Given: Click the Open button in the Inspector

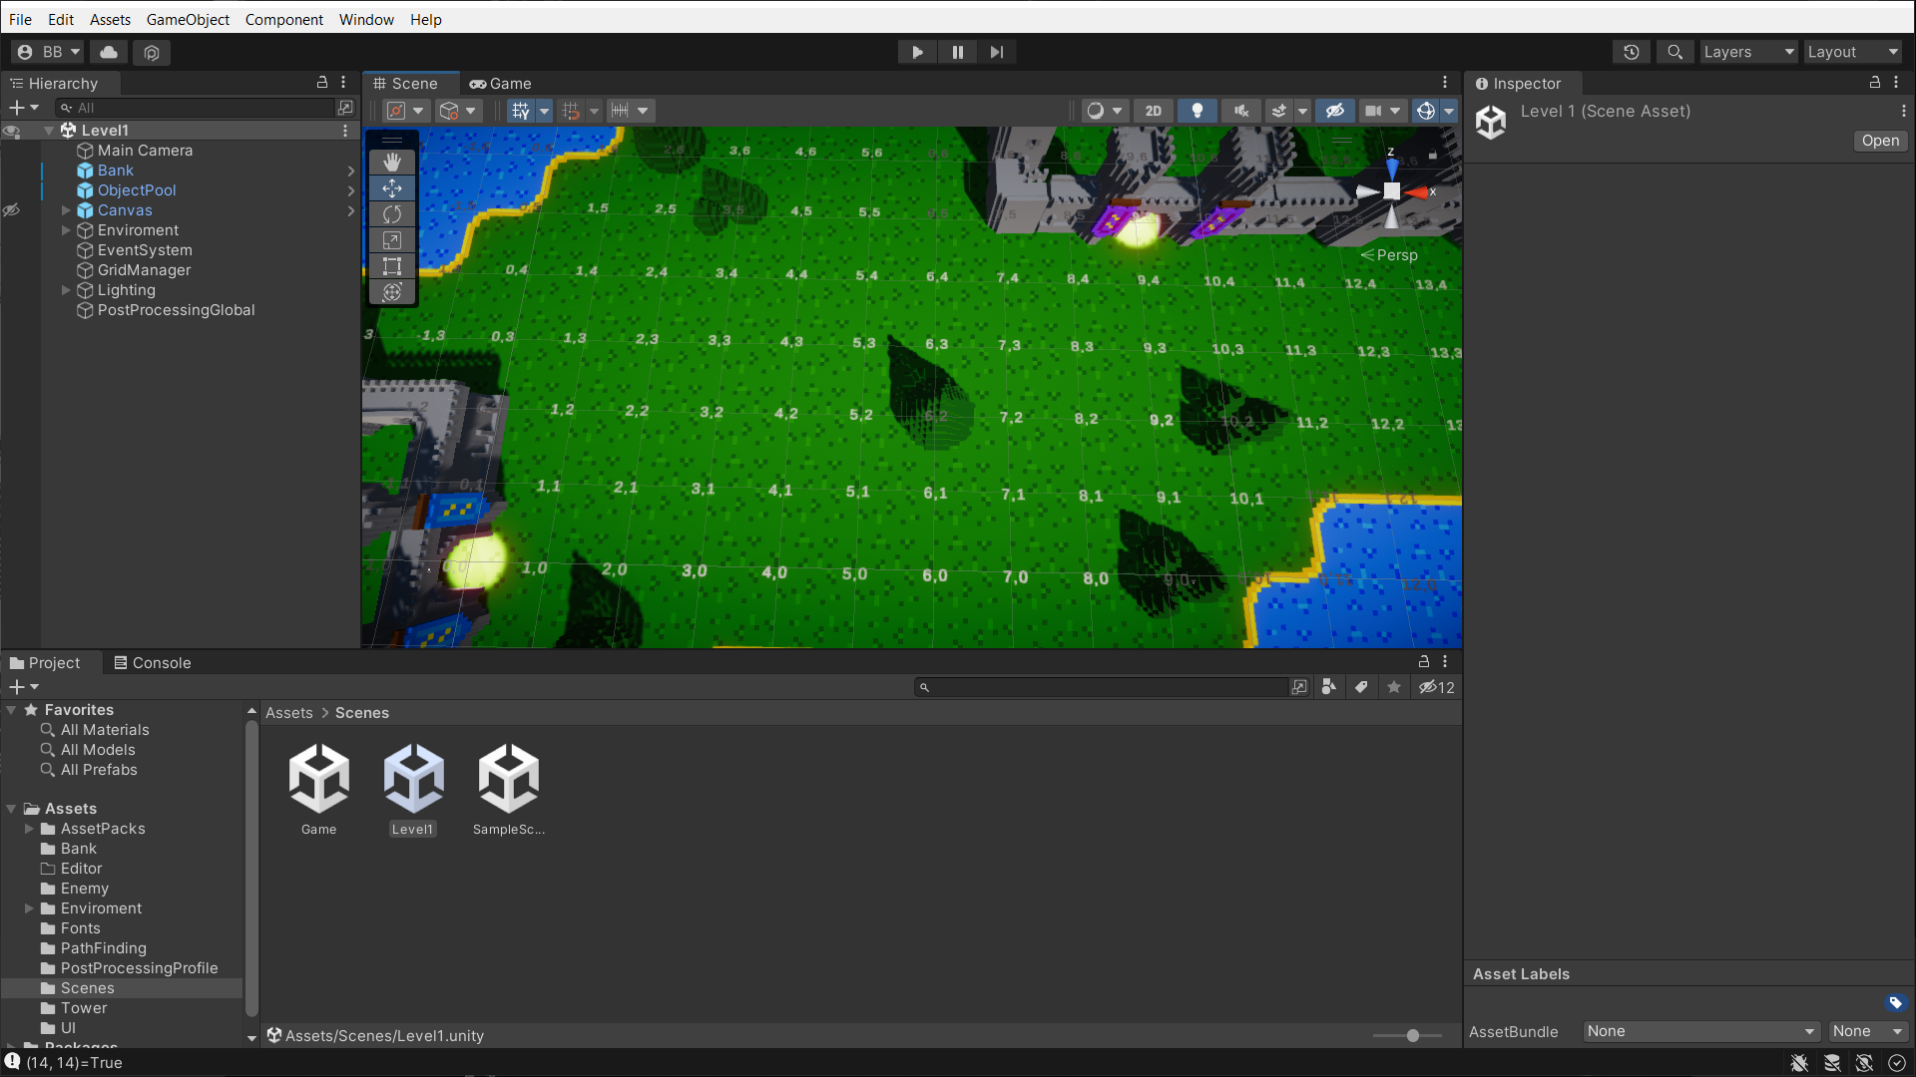Looking at the screenshot, I should point(1879,141).
